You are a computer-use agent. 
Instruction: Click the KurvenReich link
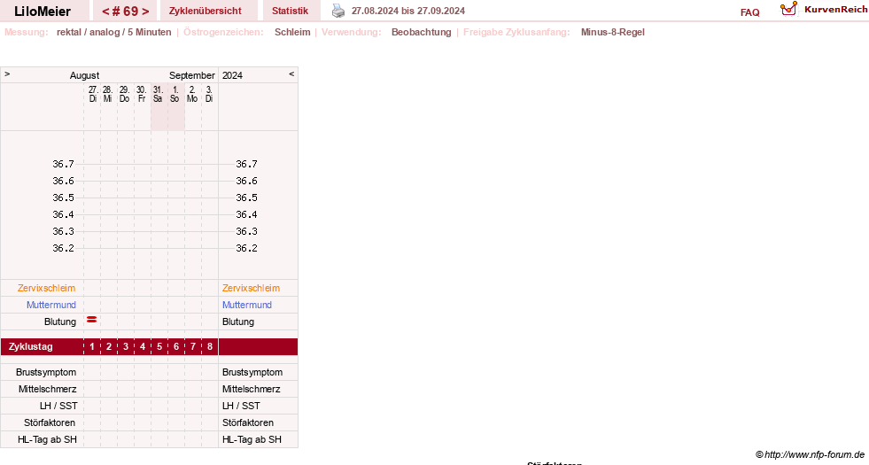tap(835, 10)
